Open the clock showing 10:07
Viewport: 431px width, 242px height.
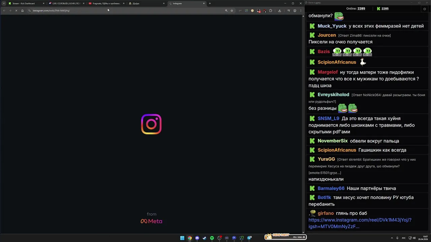coord(423,238)
